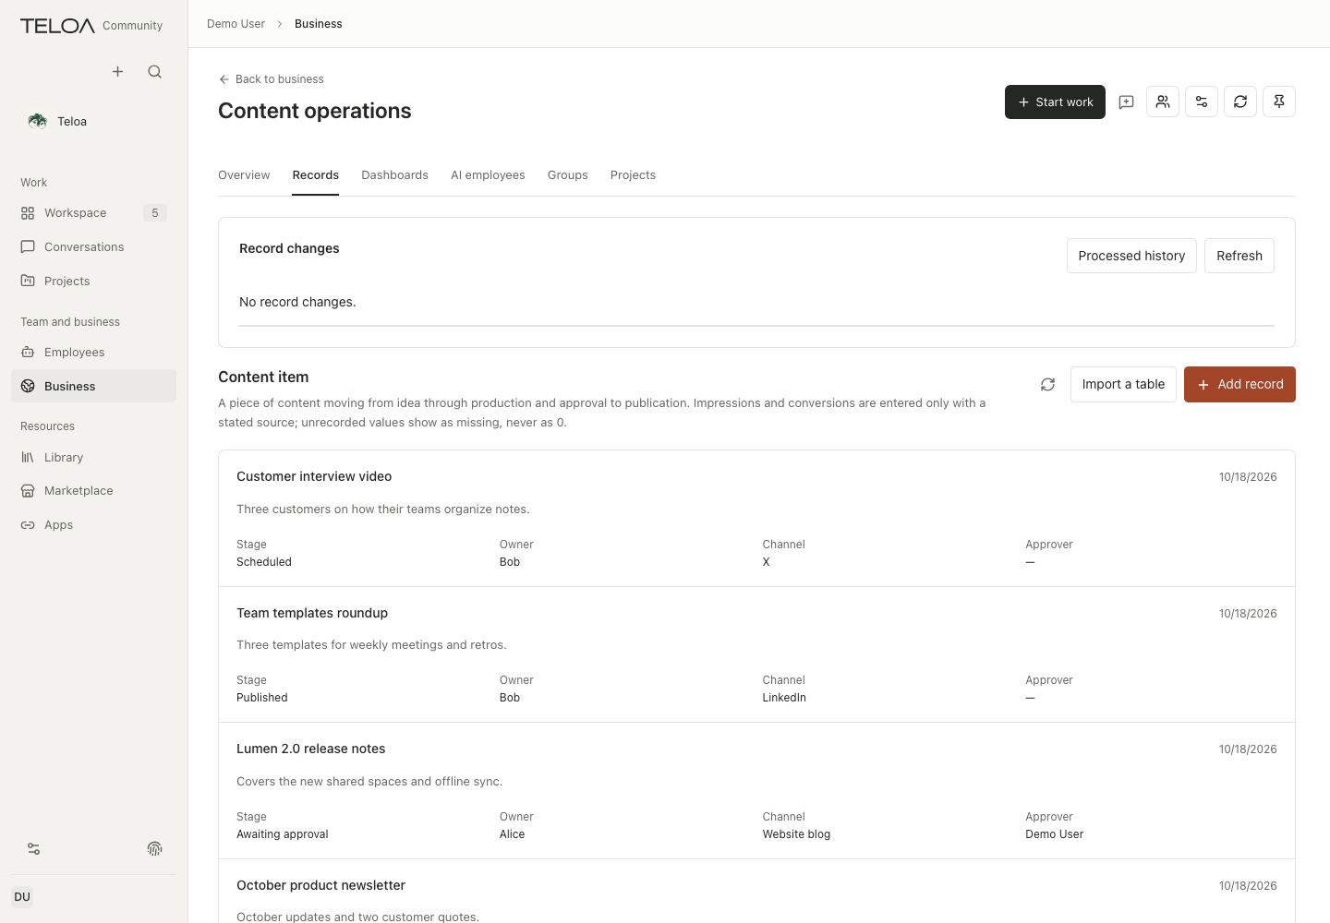Click the plus icon in the sidebar

pyautogui.click(x=117, y=72)
